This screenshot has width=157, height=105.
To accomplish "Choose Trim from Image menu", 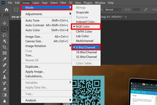I will (47, 55).
